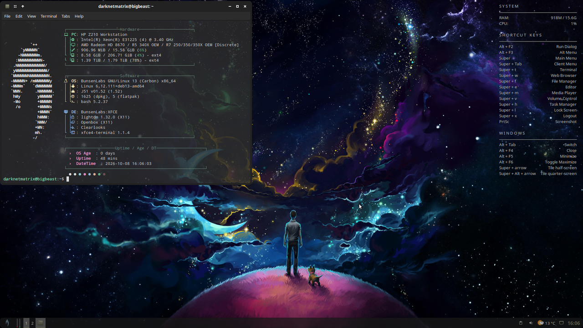This screenshot has height=328, width=583.
Task: Click the 'BunsenLabs GNU/Linux 13 (Carbon)' OS line
Action: click(x=128, y=81)
